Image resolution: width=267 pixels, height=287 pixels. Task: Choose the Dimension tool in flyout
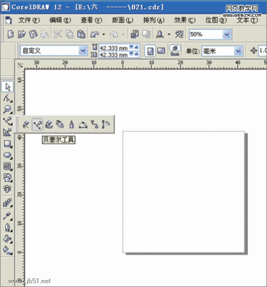(106, 124)
